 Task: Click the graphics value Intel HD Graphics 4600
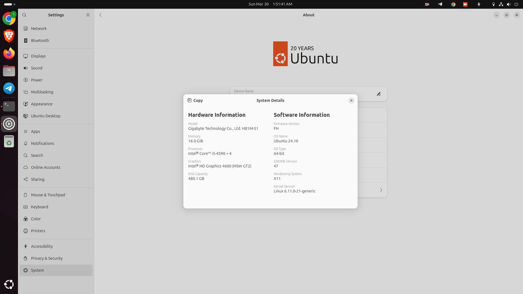pos(220,166)
